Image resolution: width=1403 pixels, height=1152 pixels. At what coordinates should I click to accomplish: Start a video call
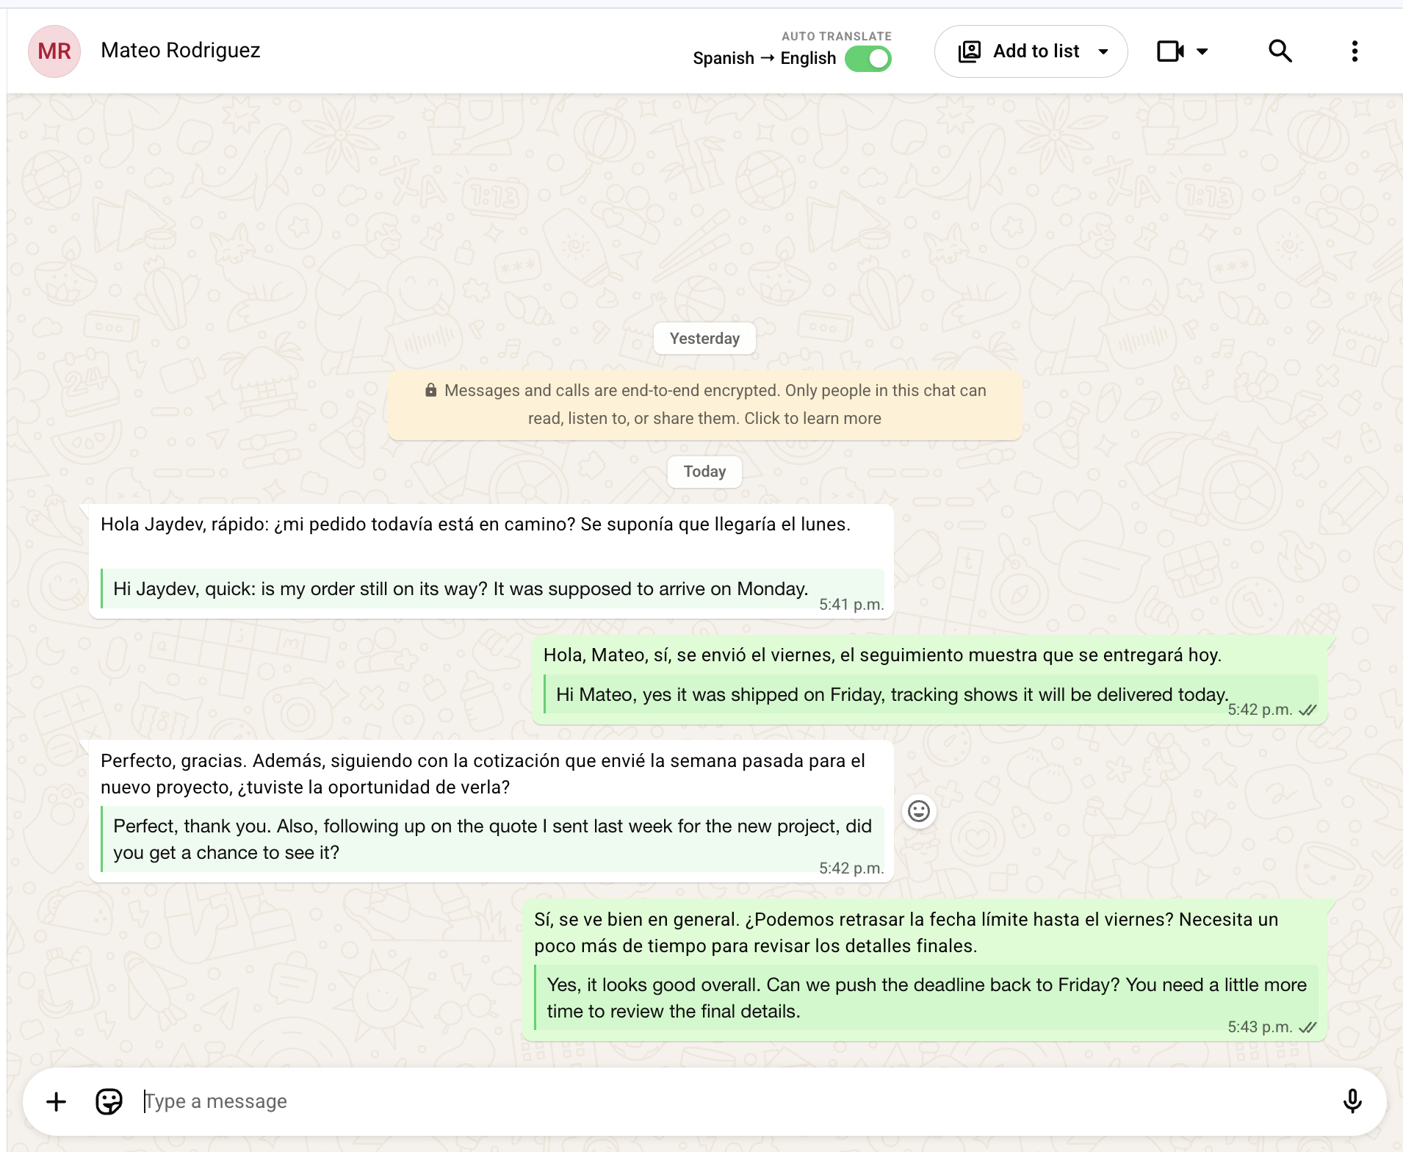1170,51
